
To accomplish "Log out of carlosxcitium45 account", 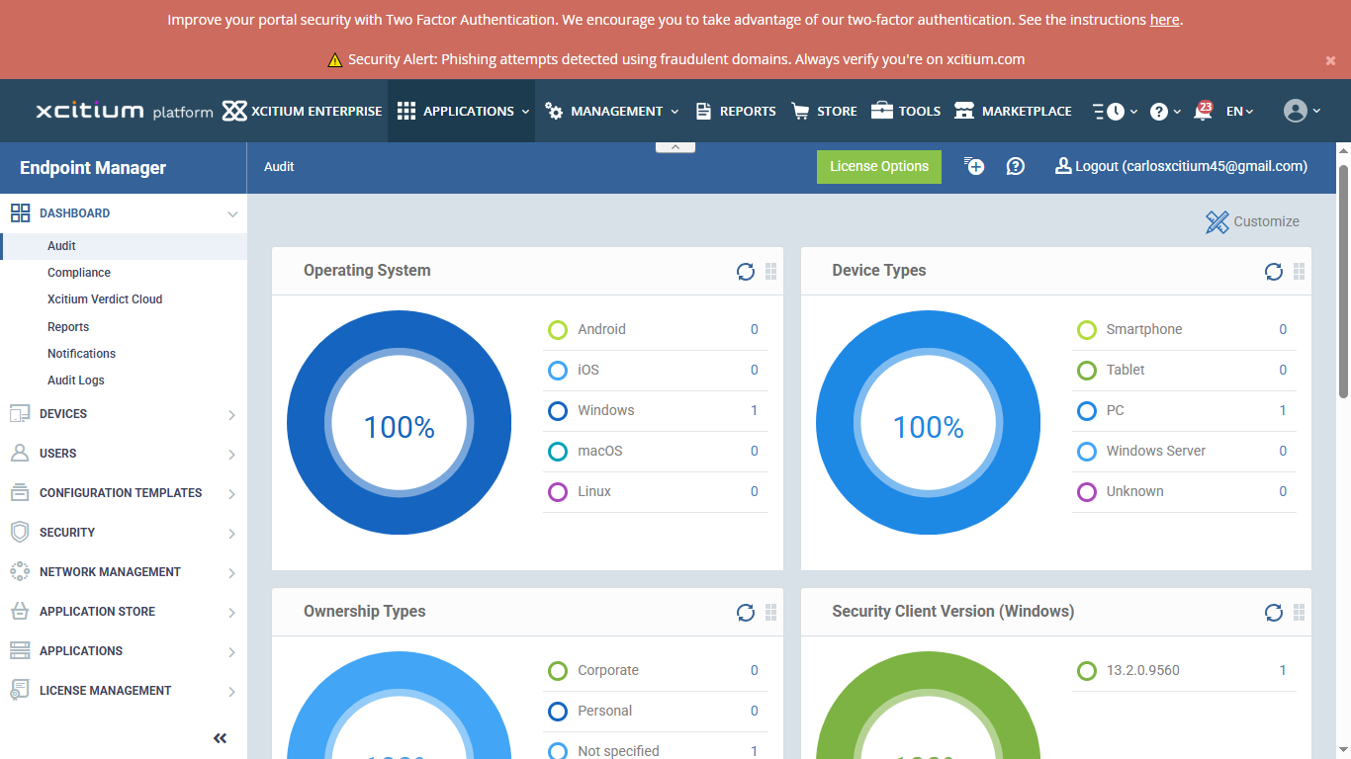I will coord(1182,166).
